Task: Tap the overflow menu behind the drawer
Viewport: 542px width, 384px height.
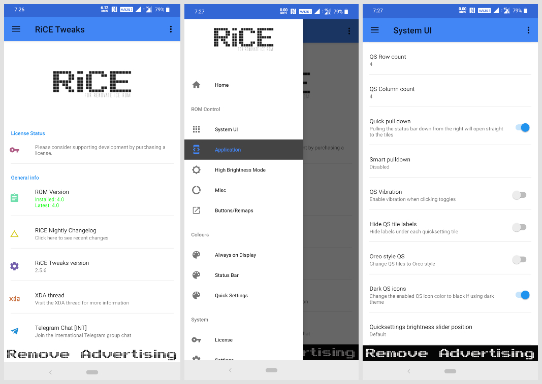Action: pyautogui.click(x=349, y=31)
